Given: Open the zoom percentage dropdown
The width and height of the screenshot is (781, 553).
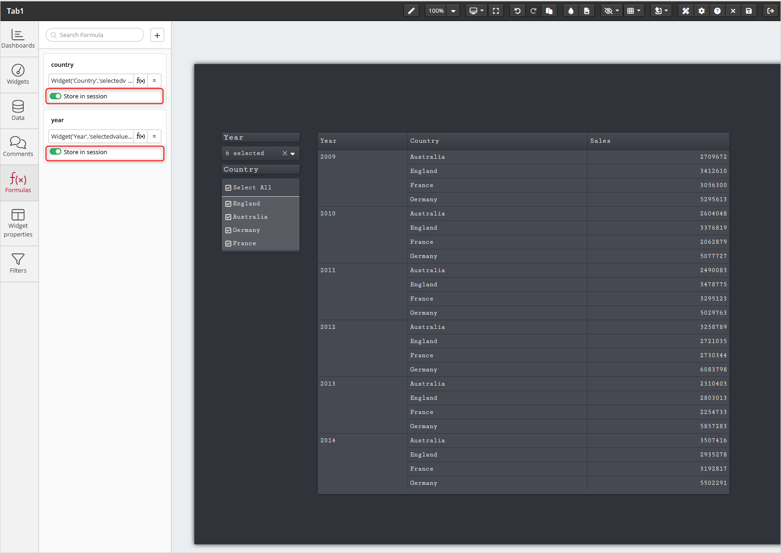Looking at the screenshot, I should click(x=453, y=11).
